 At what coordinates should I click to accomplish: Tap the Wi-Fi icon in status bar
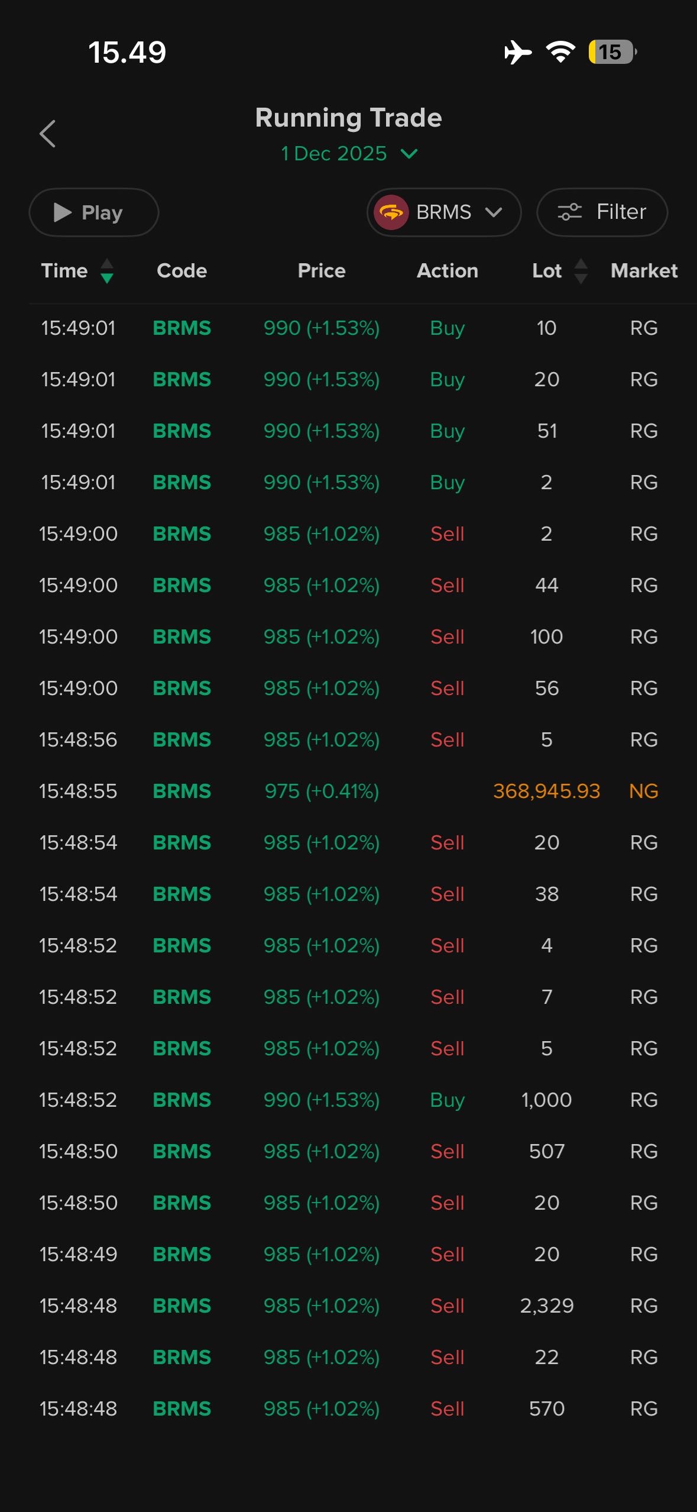pos(560,52)
